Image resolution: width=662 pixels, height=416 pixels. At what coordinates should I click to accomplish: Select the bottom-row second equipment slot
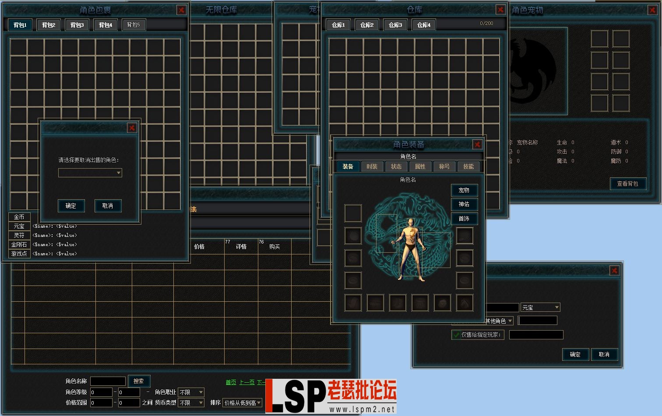[375, 303]
